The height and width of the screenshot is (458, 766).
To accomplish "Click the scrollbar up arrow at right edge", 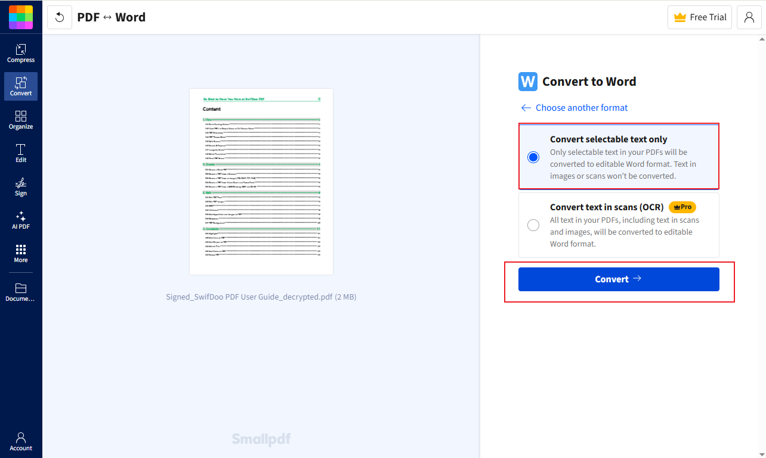I will 762,39.
